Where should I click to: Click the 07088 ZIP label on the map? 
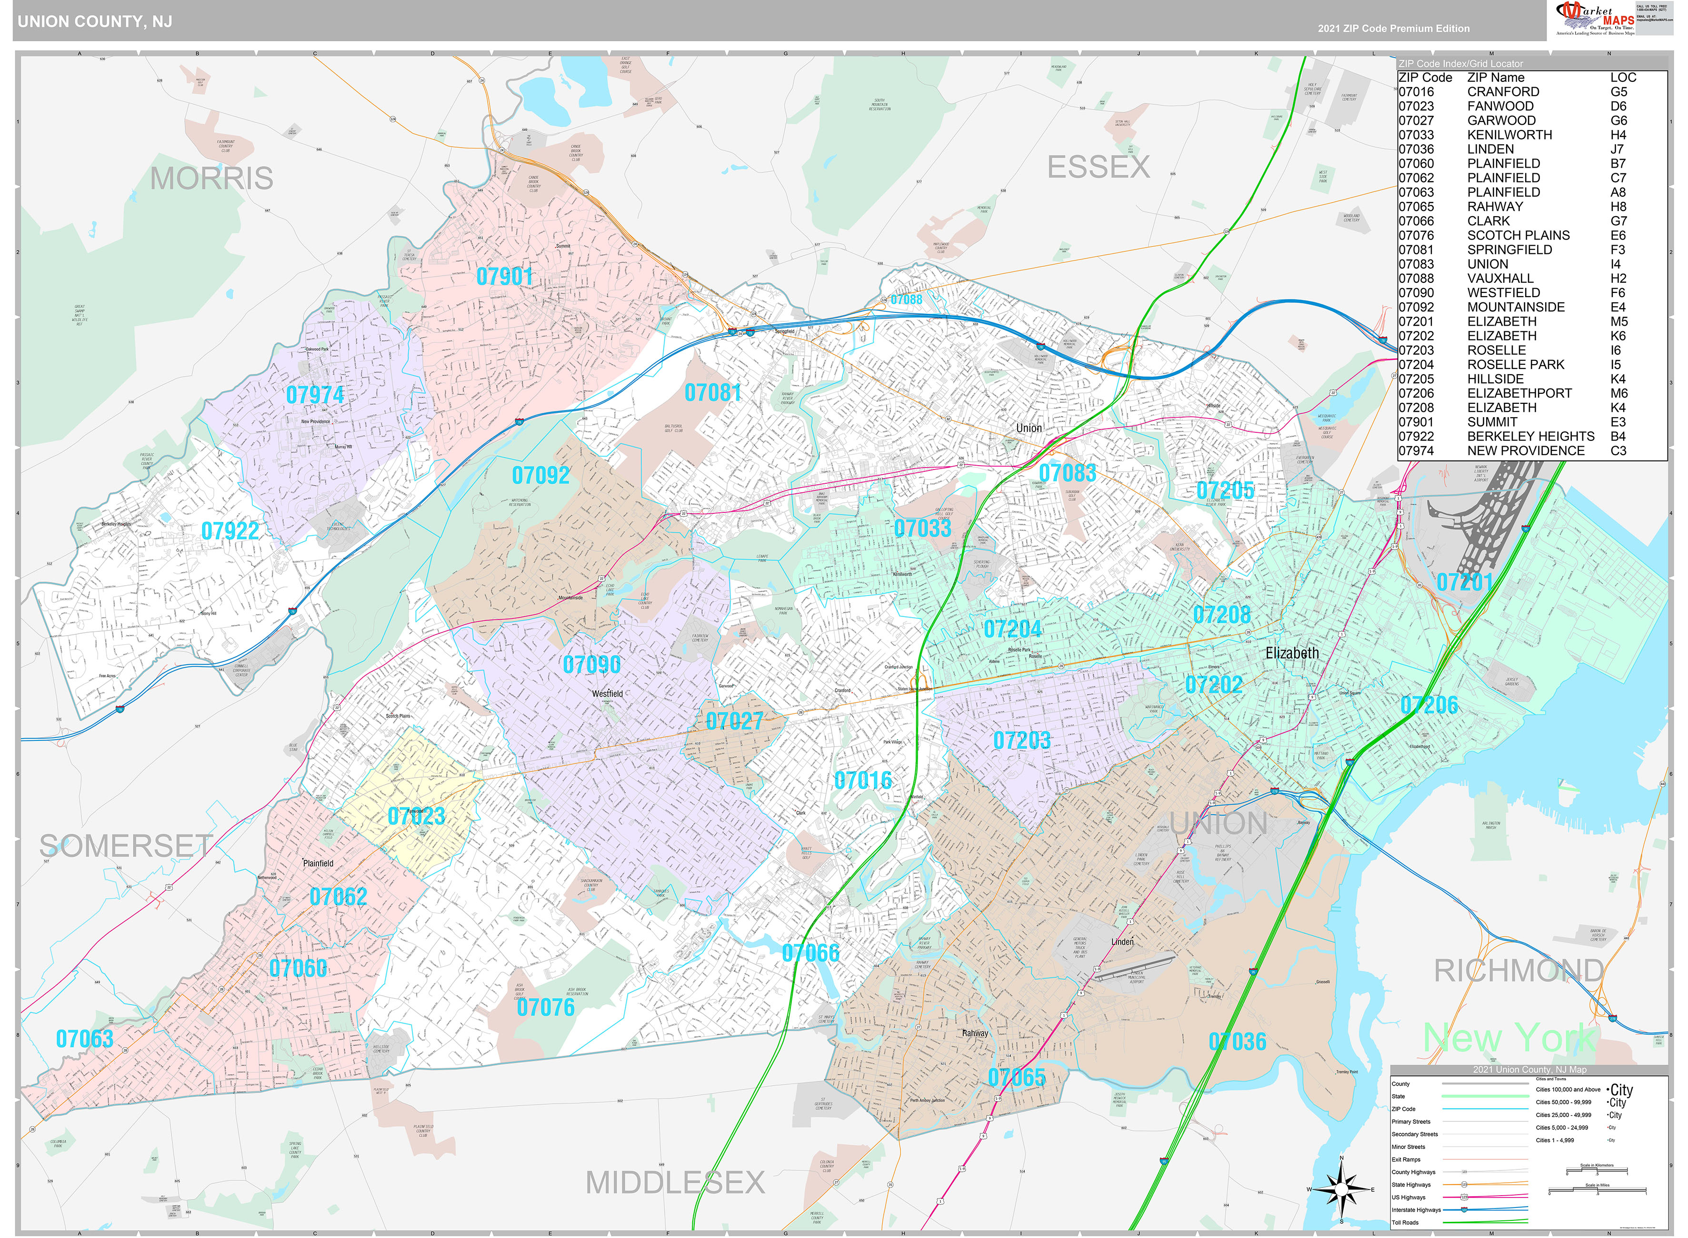(906, 300)
